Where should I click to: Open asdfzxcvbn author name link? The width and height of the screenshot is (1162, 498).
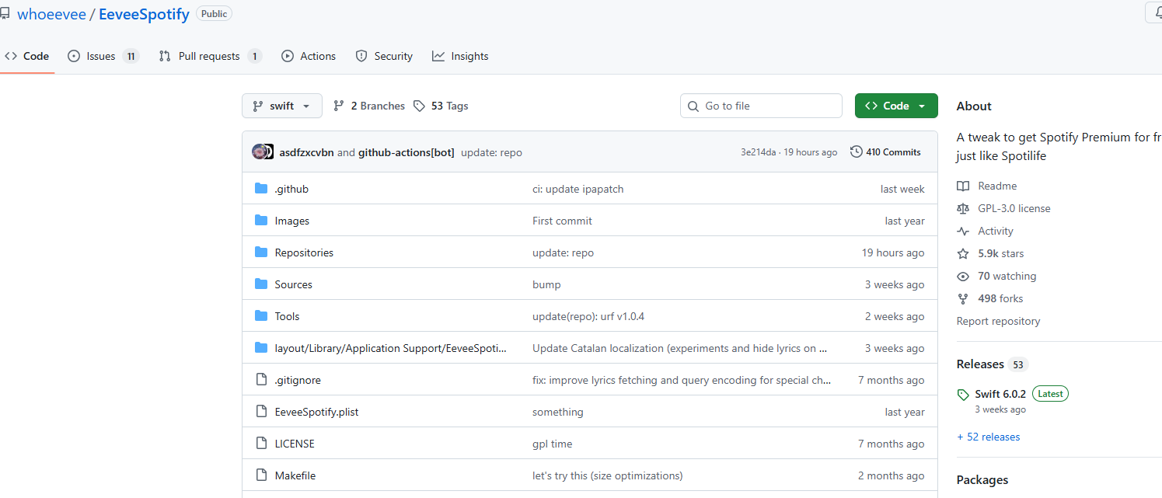[306, 152]
